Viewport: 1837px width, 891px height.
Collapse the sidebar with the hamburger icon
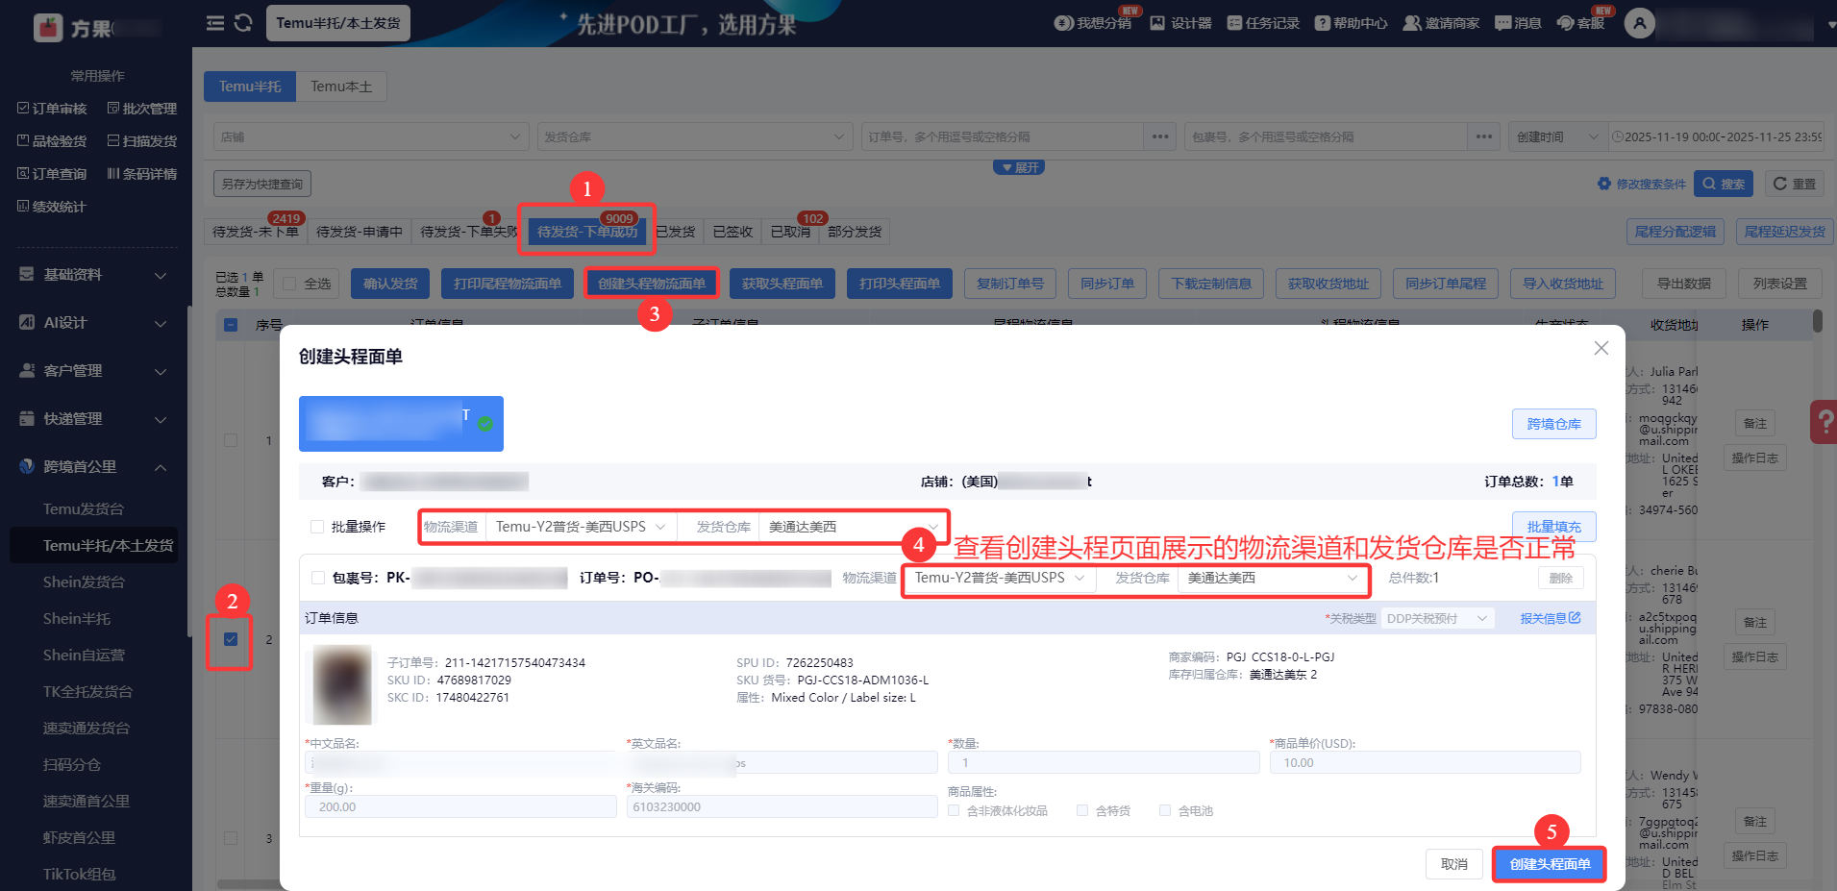pyautogui.click(x=215, y=23)
